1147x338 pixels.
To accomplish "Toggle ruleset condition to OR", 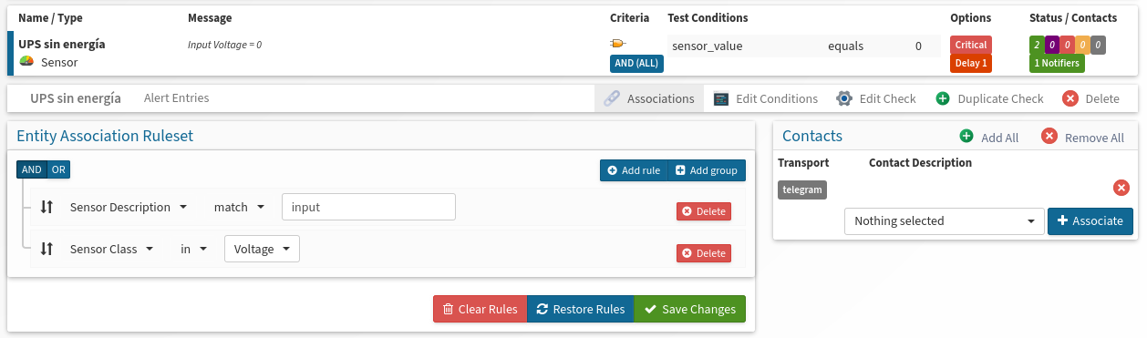I will [58, 169].
